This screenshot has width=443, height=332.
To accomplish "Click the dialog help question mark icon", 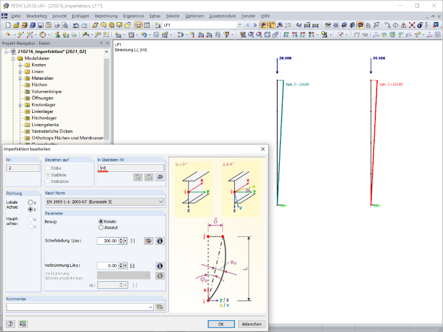I will pyautogui.click(x=10, y=324).
